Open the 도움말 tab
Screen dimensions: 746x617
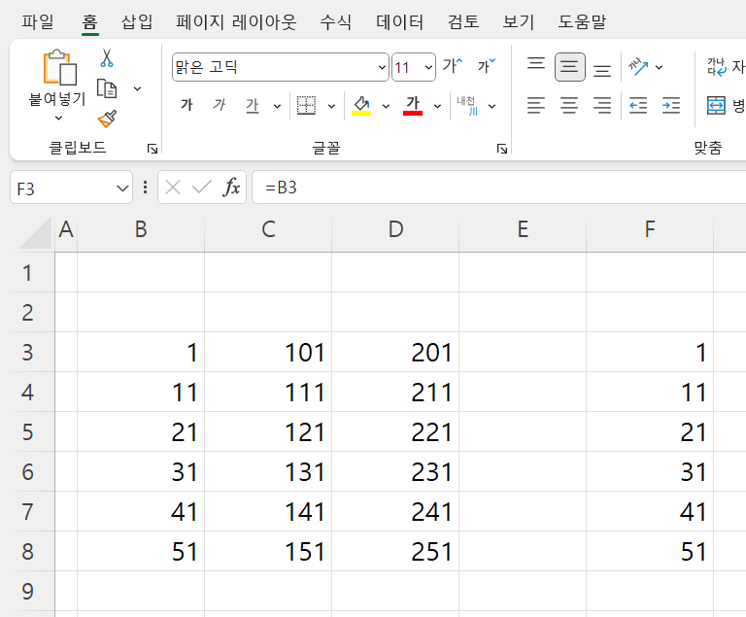(x=583, y=22)
